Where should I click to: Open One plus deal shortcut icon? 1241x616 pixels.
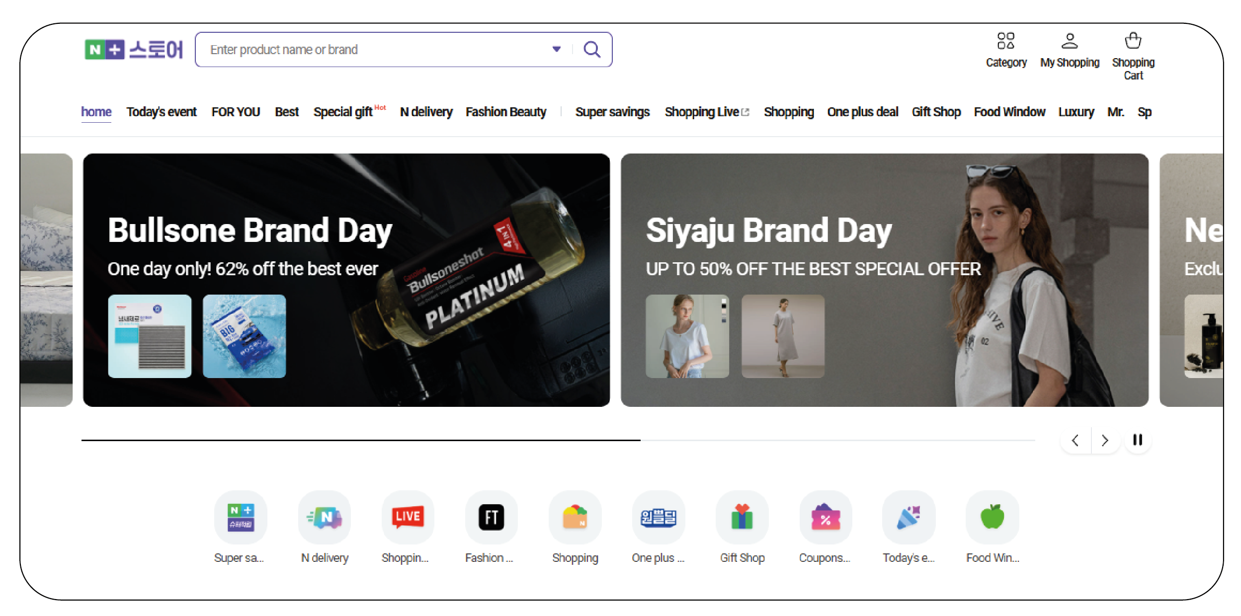659,517
